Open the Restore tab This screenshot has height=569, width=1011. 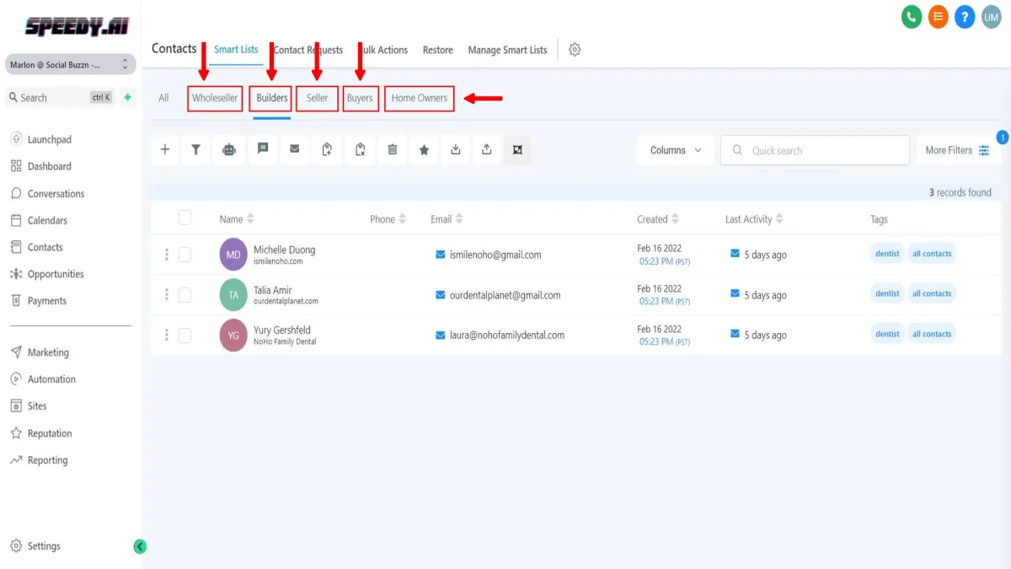pyautogui.click(x=438, y=50)
